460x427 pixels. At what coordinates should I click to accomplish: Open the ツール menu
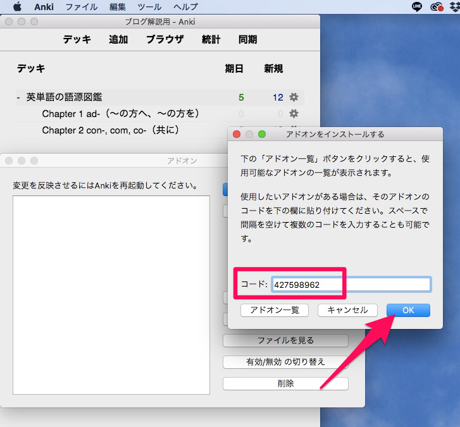pos(149,7)
